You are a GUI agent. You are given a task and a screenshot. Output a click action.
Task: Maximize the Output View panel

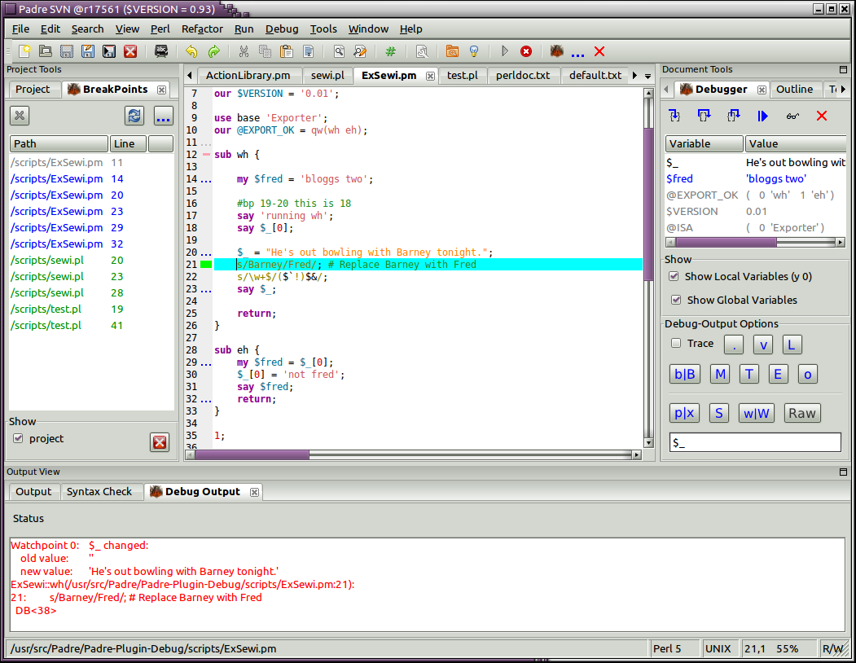point(844,472)
